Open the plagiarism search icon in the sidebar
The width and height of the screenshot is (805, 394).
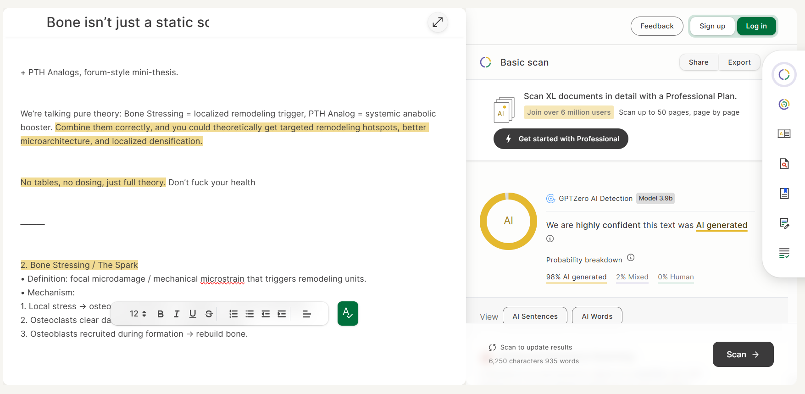(x=784, y=164)
